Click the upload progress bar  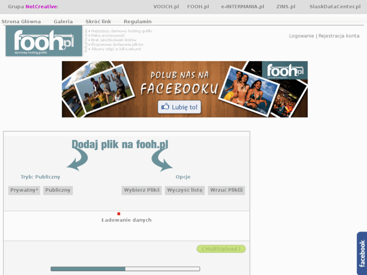click(125, 268)
